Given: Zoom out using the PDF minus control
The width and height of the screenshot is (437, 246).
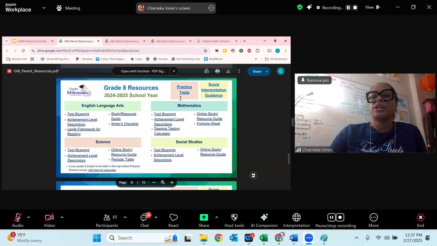Looking at the screenshot, I should 154,182.
